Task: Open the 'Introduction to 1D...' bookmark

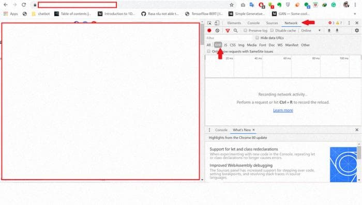Action: 116,14
